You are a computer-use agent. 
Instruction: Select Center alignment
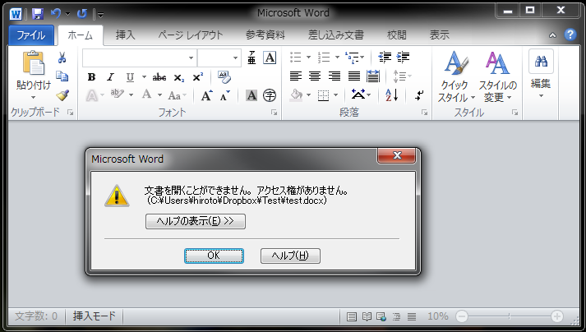(315, 76)
